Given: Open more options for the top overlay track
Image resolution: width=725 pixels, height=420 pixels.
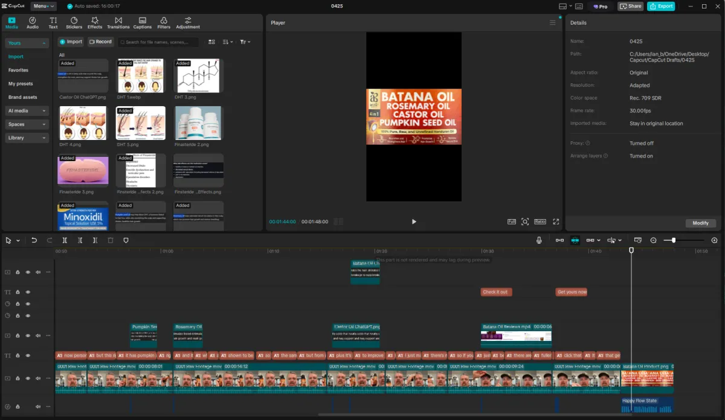Looking at the screenshot, I should coord(48,272).
